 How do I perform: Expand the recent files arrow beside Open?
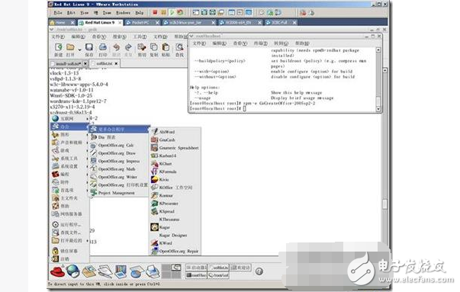pyautogui.click(x=79, y=50)
